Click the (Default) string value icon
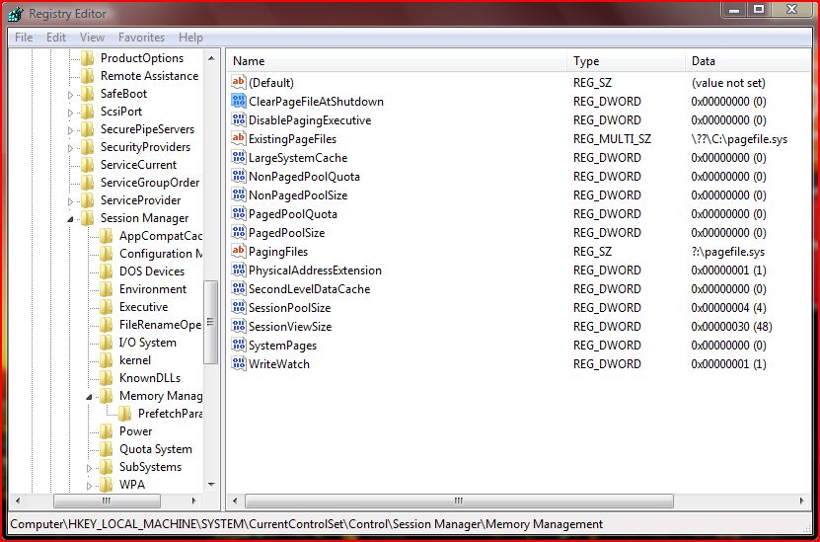The image size is (820, 542). [238, 83]
